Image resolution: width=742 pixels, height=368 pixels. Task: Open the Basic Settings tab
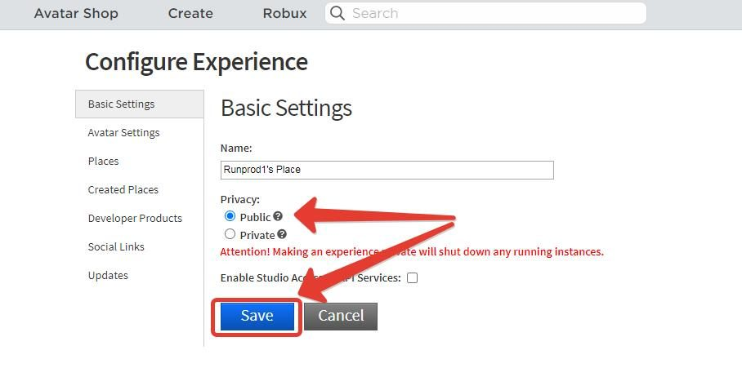(x=122, y=104)
